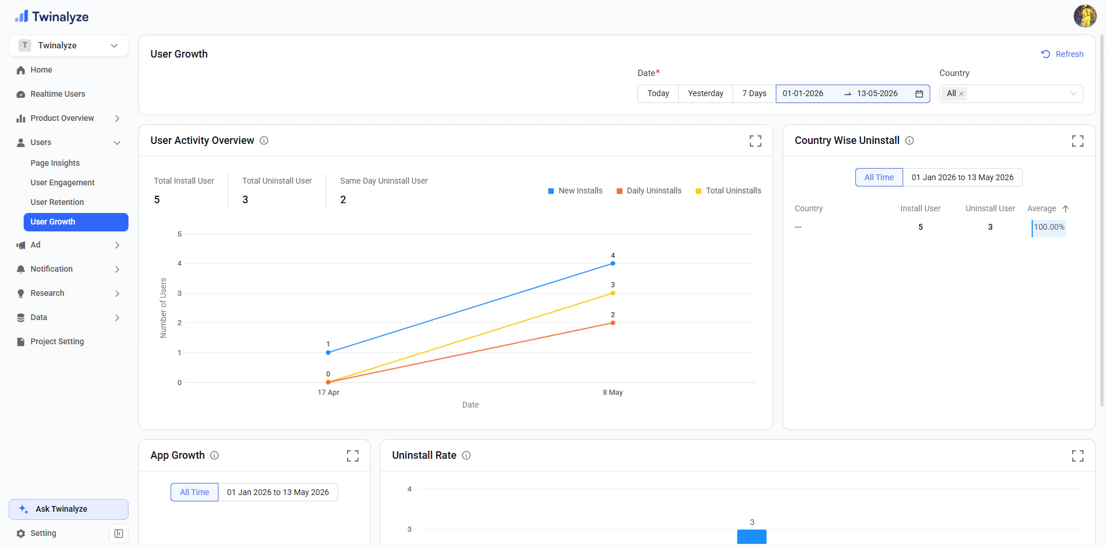Click the Realtime Users gauge icon

(21, 94)
